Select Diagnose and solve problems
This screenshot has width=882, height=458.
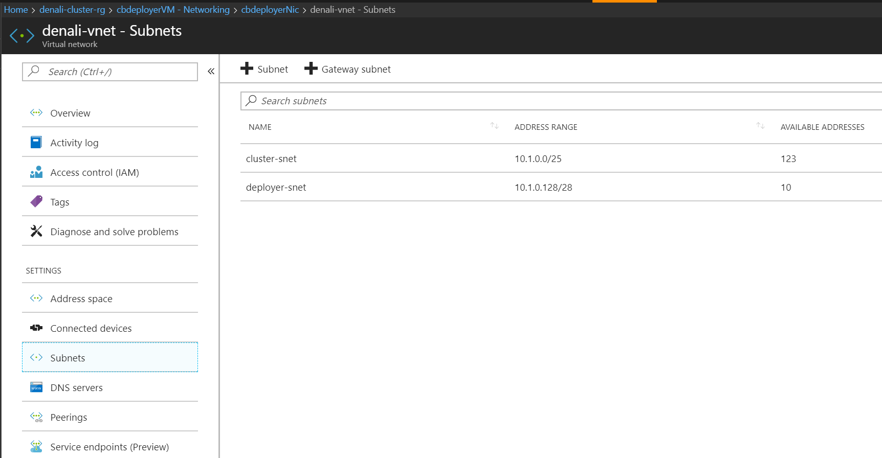(x=110, y=232)
